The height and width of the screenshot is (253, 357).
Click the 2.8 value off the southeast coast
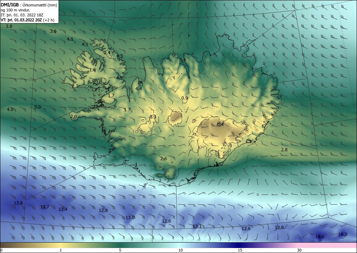click(284, 150)
